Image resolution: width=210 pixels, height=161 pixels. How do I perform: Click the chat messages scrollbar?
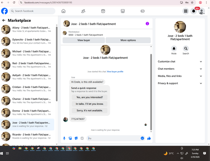pos(151,92)
